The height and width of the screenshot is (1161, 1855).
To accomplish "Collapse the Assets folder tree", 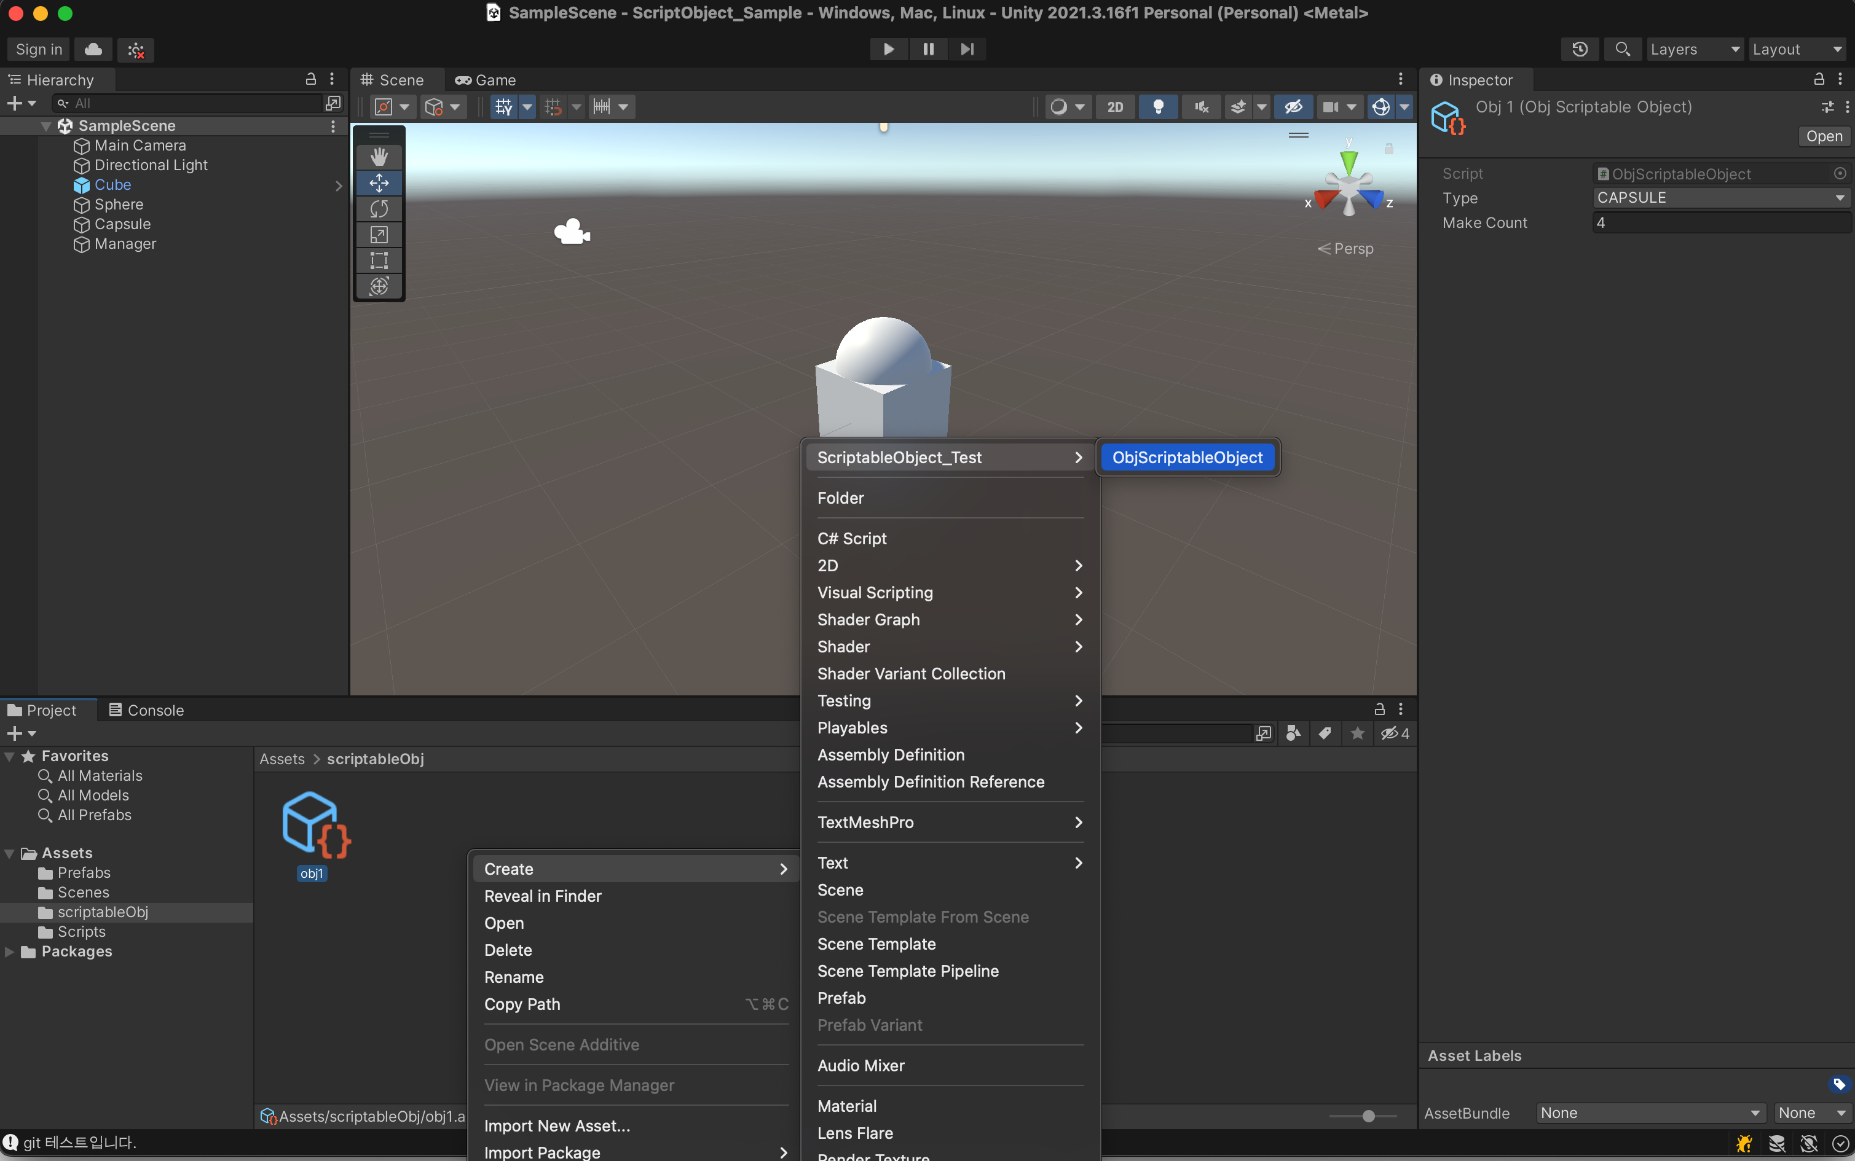I will (10, 853).
